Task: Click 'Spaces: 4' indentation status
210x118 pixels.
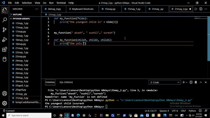Action: pyautogui.click(x=164, y=111)
